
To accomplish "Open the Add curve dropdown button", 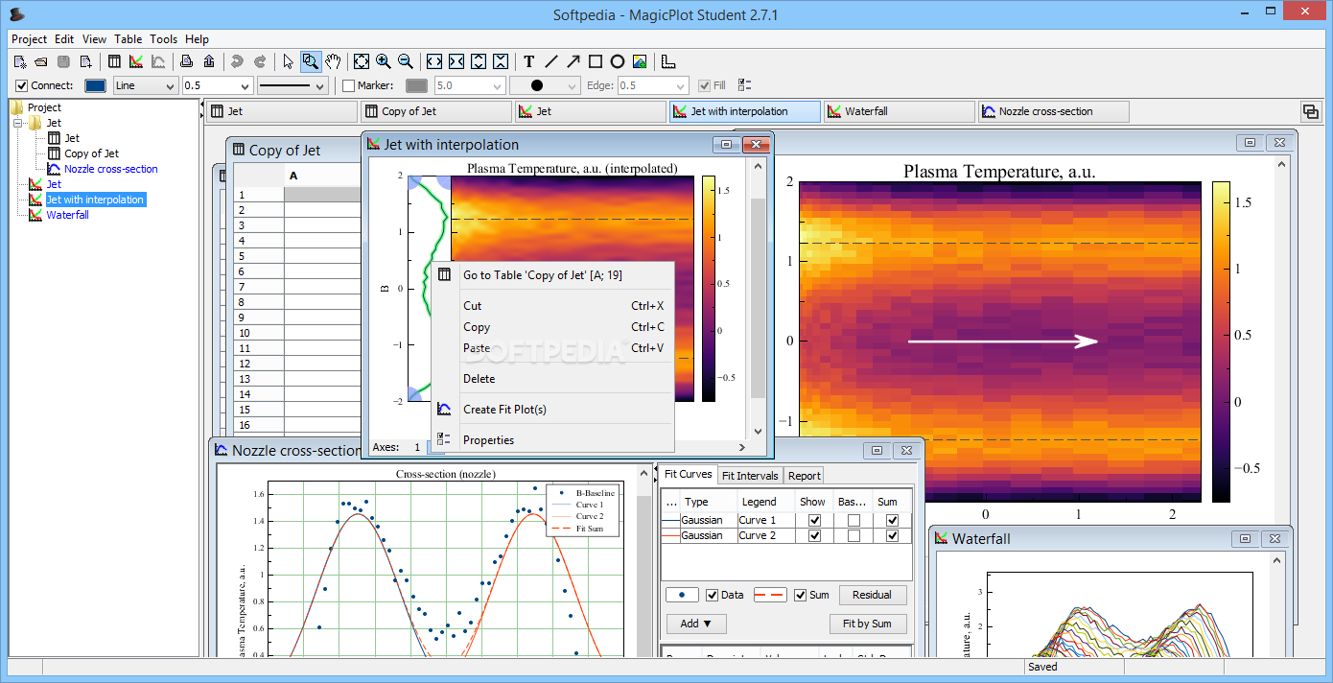I will click(x=696, y=624).
